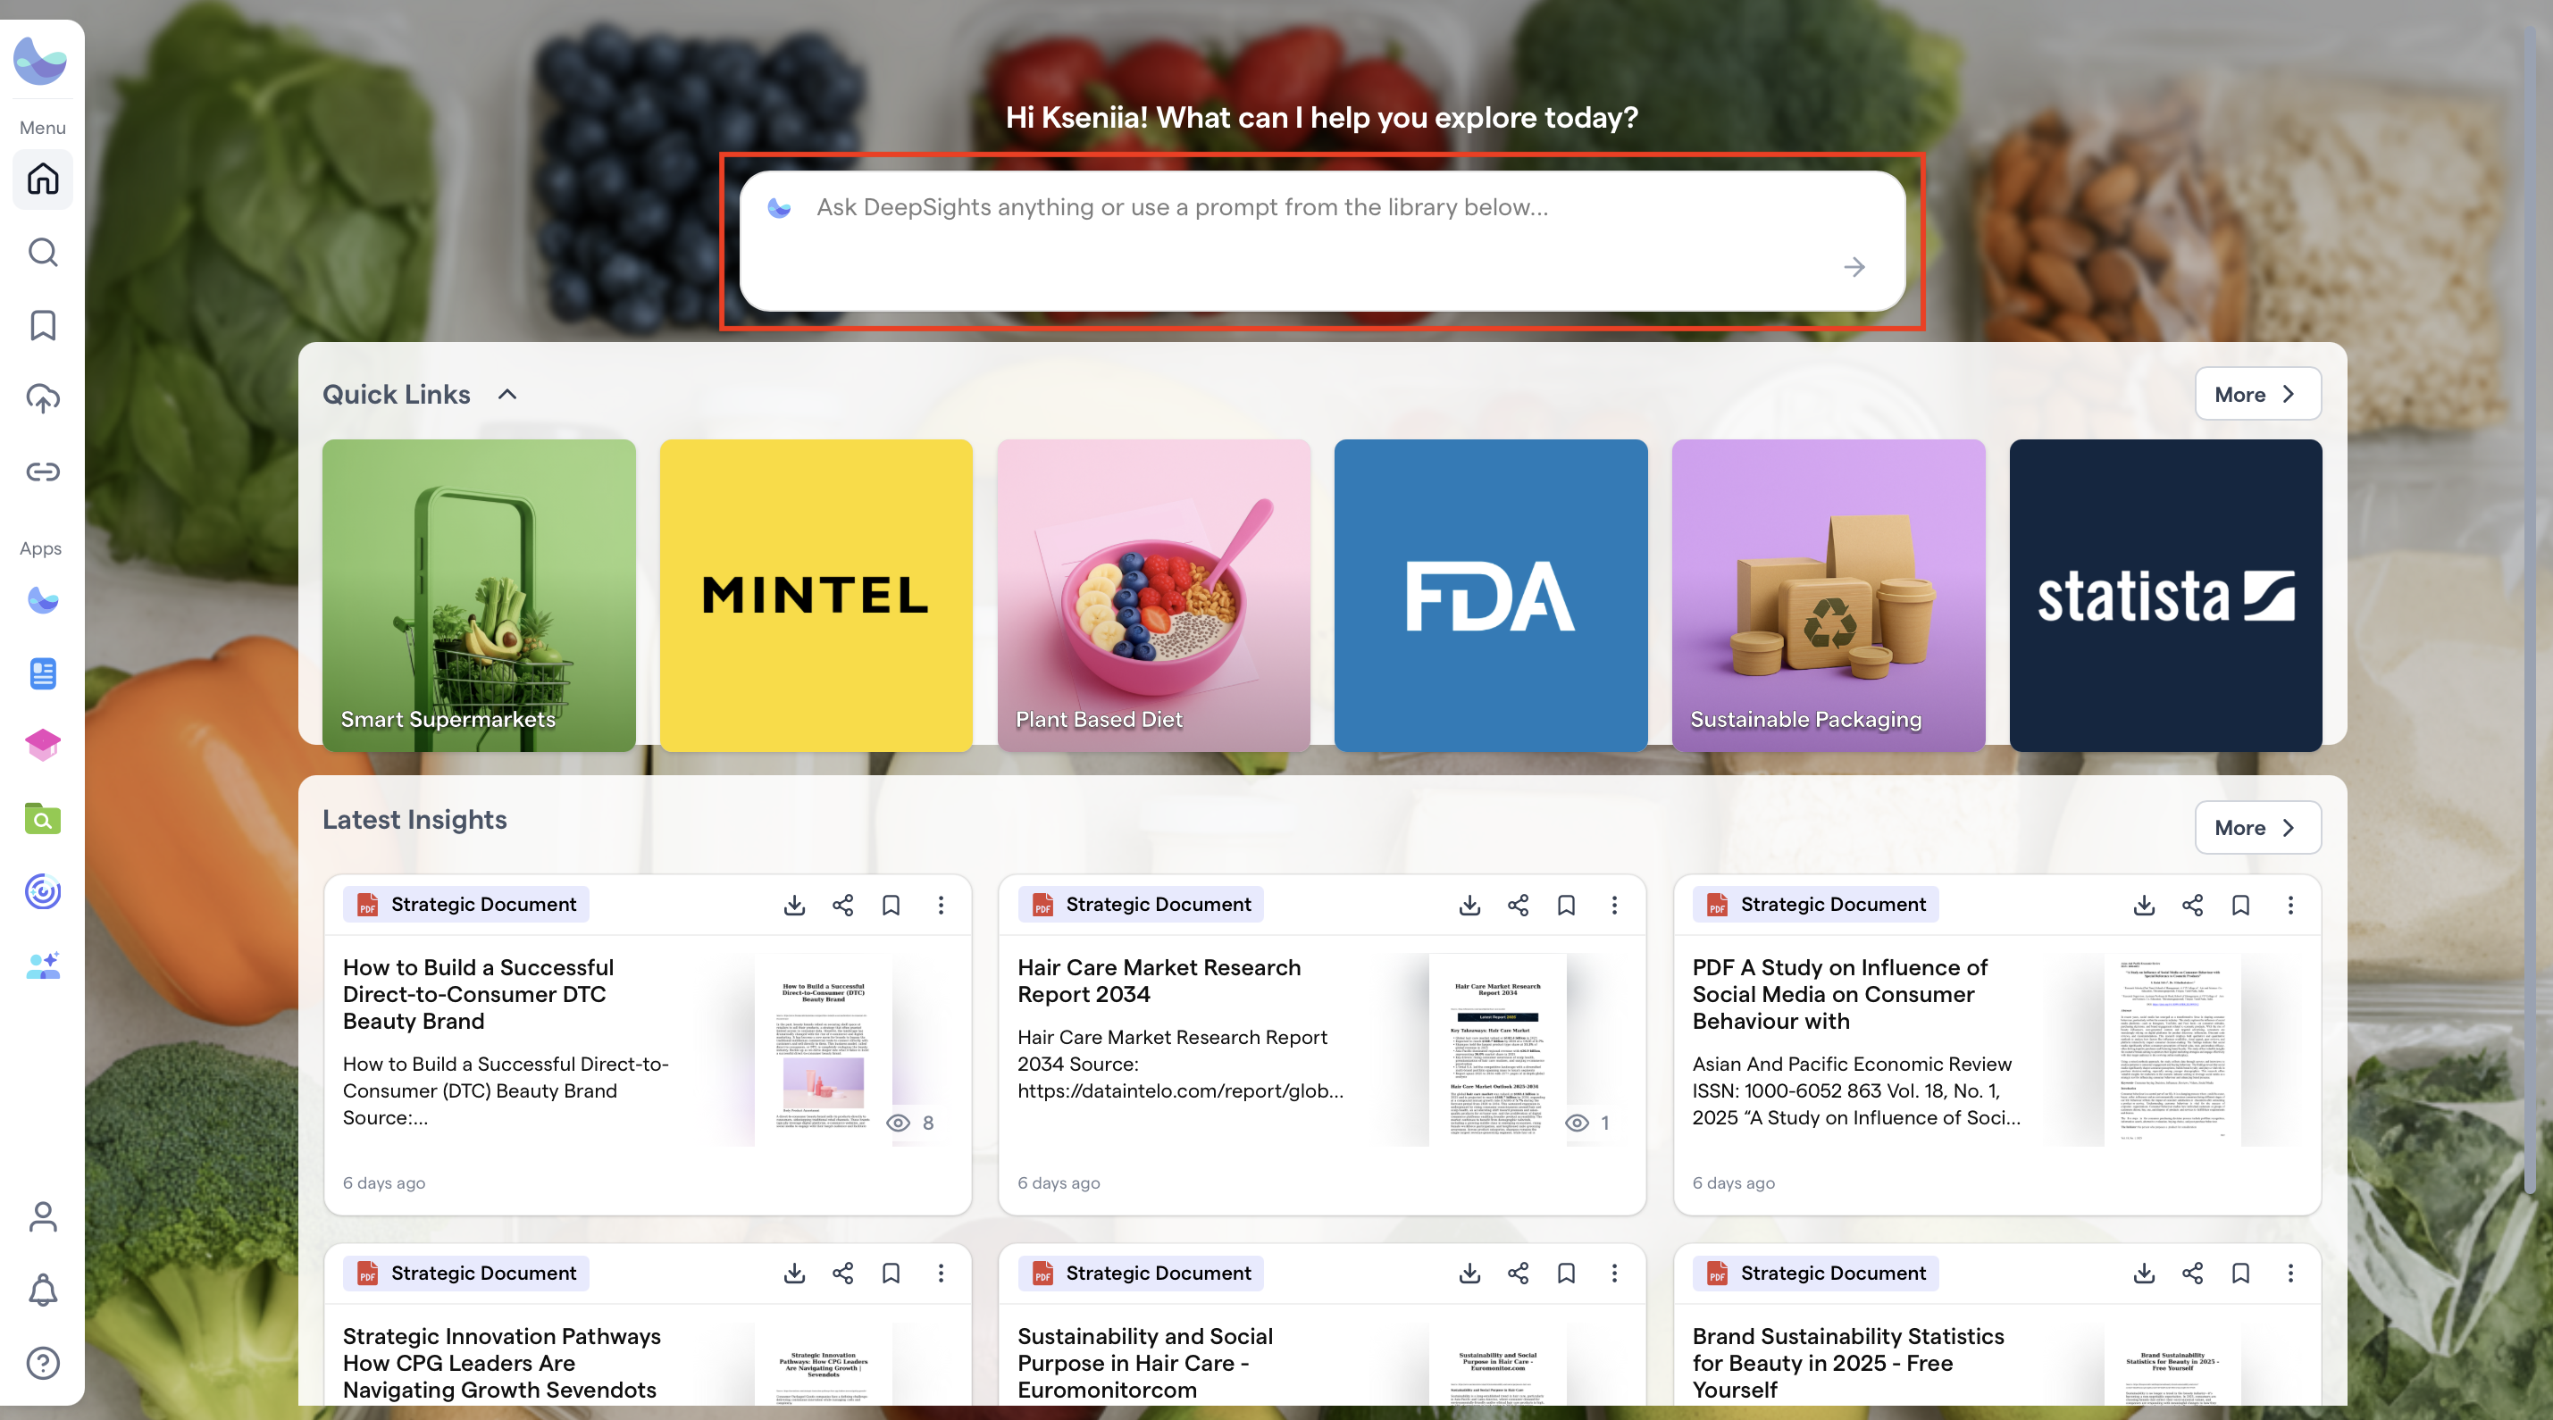This screenshot has width=2553, height=1420.
Task: Launch the blue document app icon
Action: pyautogui.click(x=43, y=674)
